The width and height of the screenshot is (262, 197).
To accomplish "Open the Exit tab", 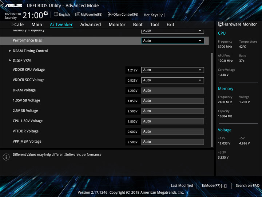I will (x=170, y=25).
